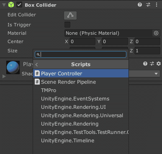Open UnityEngine.TestTools.TestRunner group
The image size is (162, 154).
coord(81,132)
